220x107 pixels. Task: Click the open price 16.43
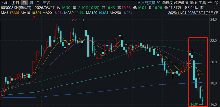(110, 8)
